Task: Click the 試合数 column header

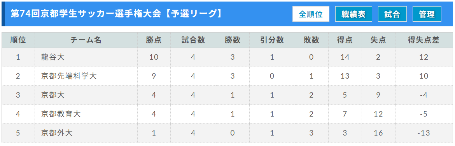Action: coord(193,40)
